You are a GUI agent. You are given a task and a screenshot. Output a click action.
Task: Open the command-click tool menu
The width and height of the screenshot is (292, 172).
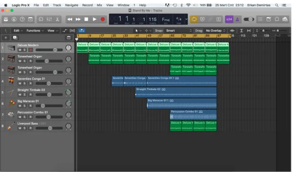(x=148, y=31)
